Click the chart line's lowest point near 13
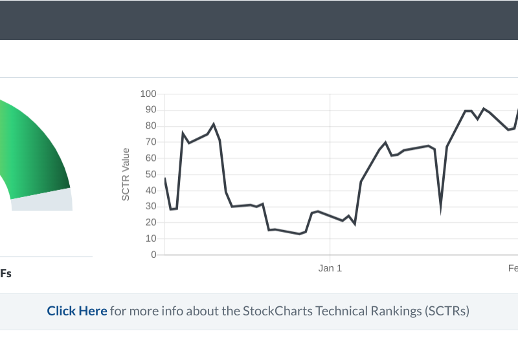Image resolution: width=518 pixels, height=338 pixels. (299, 234)
